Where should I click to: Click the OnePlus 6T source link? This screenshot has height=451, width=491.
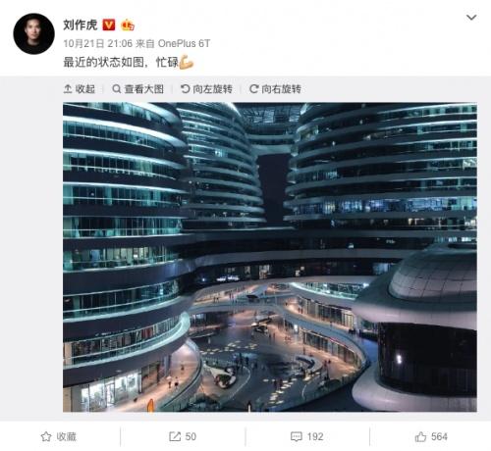(184, 43)
